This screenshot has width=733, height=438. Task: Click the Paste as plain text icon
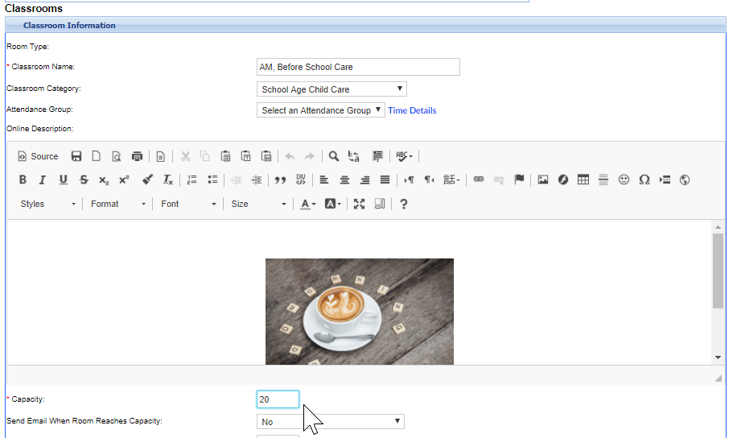(246, 156)
